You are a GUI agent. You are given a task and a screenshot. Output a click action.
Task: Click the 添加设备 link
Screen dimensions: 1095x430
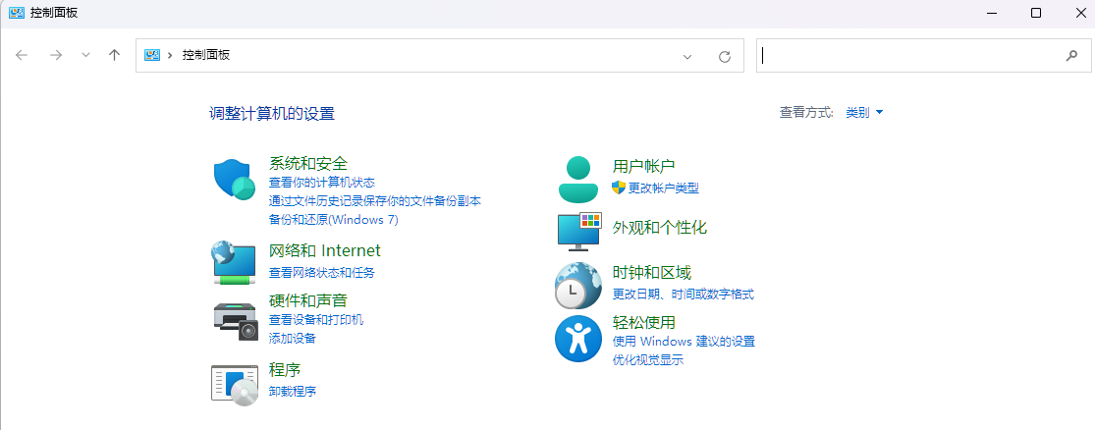(x=293, y=338)
